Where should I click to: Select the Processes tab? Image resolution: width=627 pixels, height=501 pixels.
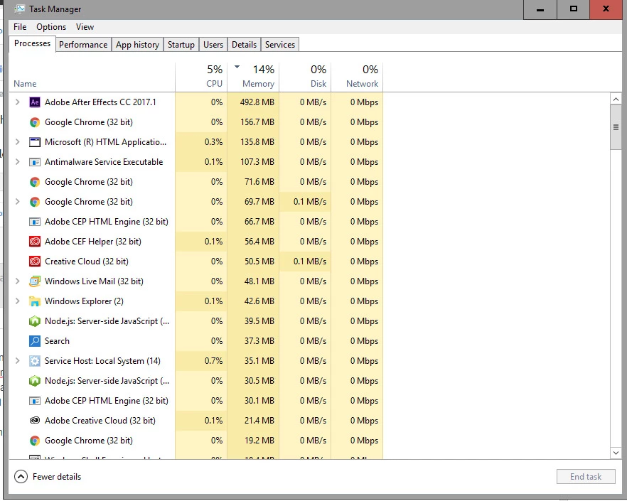click(x=32, y=43)
